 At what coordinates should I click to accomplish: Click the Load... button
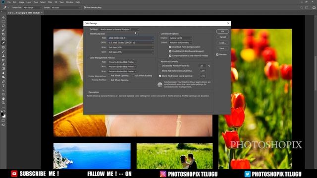pyautogui.click(x=222, y=43)
